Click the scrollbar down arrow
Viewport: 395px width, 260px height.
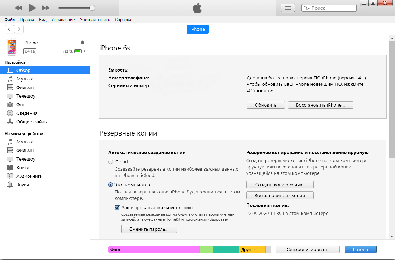392,236
